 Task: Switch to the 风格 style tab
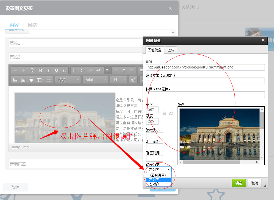[x=32, y=25]
